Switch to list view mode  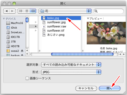point(27,11)
